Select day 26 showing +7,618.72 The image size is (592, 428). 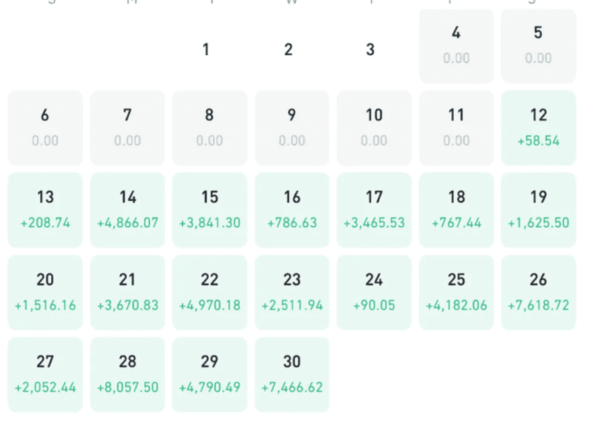pos(538,293)
